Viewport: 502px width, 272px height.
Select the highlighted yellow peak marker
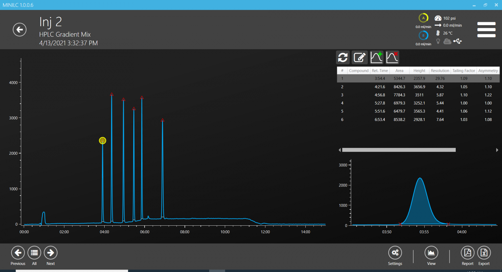pos(103,140)
